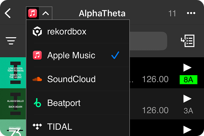Pick TIDAL from the source menu

click(60, 127)
